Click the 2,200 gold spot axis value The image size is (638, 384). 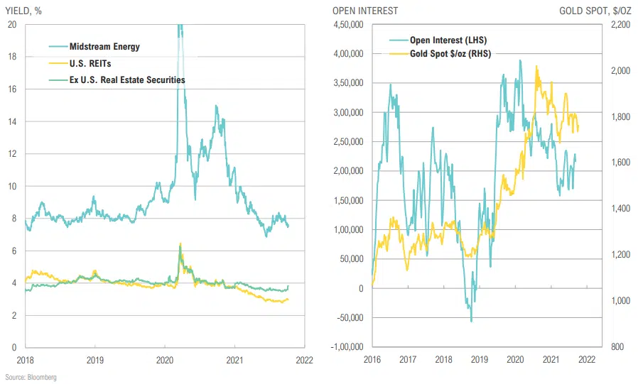pos(619,25)
